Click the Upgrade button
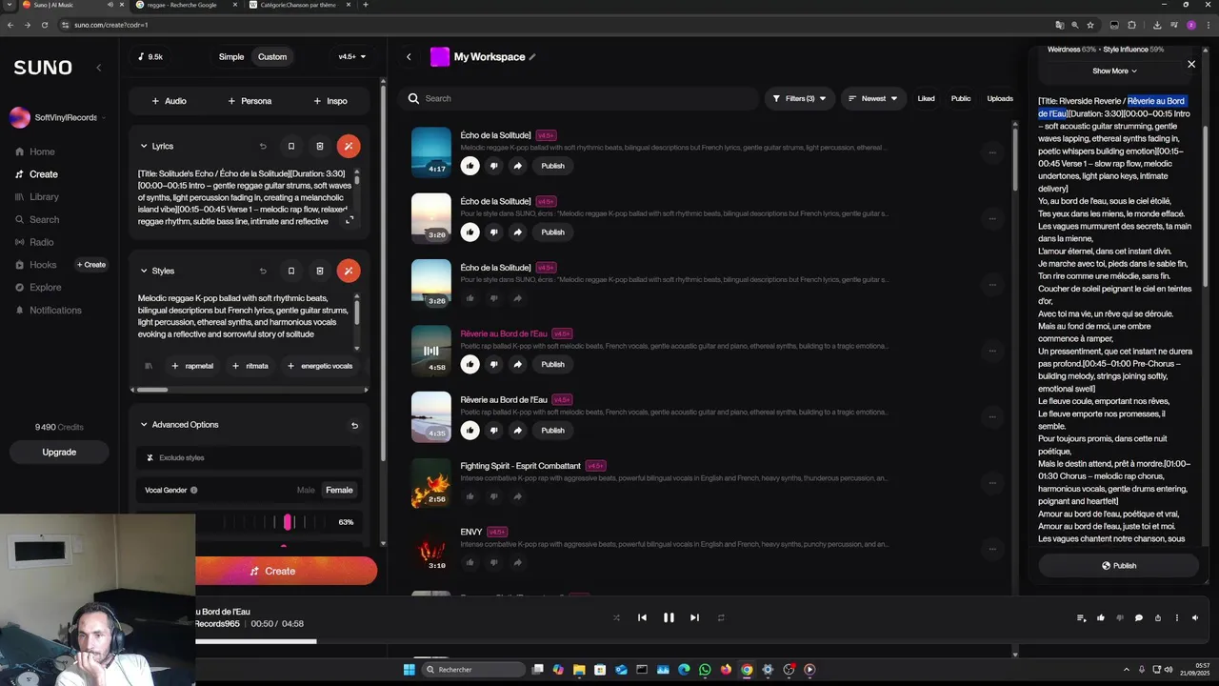The width and height of the screenshot is (1219, 686). pyautogui.click(x=59, y=452)
